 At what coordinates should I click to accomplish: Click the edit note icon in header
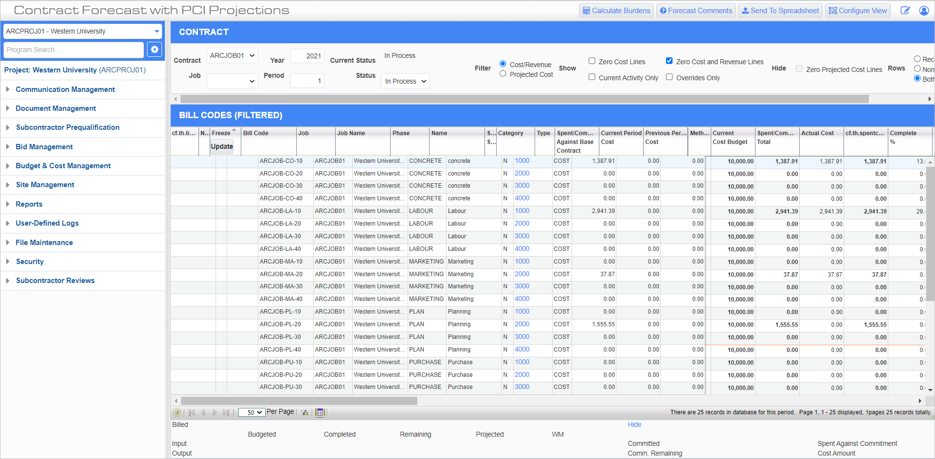(905, 11)
